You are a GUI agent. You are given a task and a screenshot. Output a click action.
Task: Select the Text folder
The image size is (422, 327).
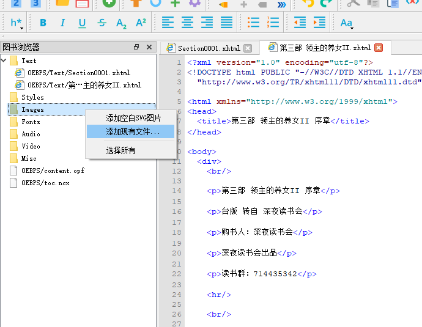pyautogui.click(x=29, y=61)
